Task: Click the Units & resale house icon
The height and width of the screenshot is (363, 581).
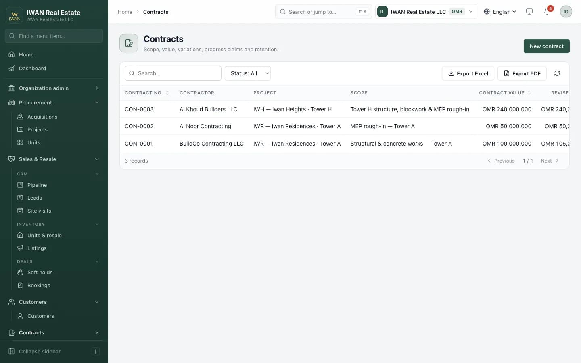Action: point(20,235)
